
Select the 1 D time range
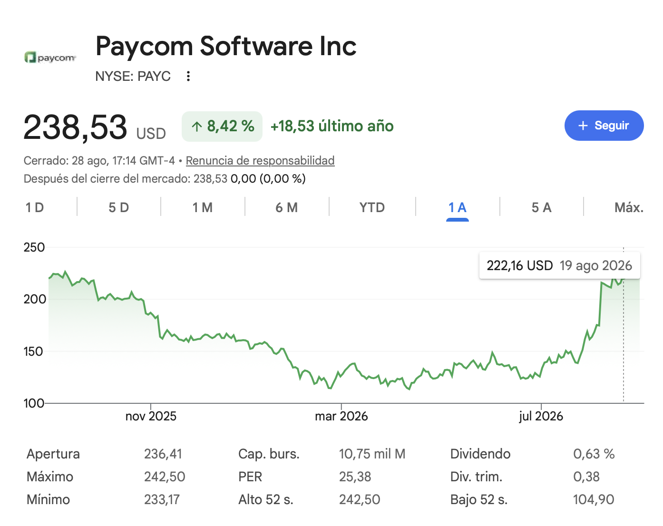point(35,207)
